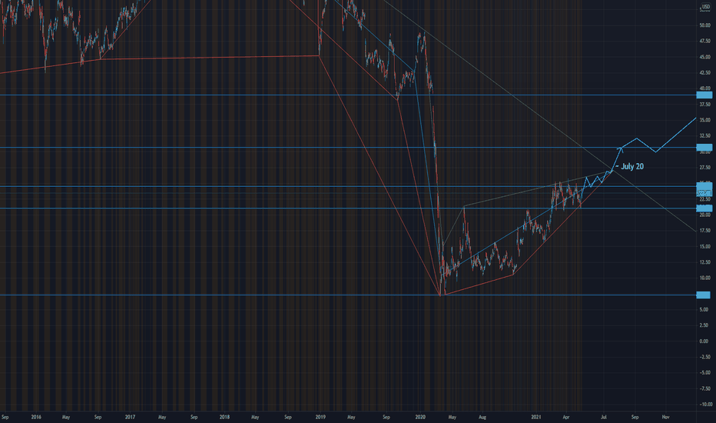The image size is (716, 423).
Task: Click the 2016 label on the time axis
Action: point(36,417)
